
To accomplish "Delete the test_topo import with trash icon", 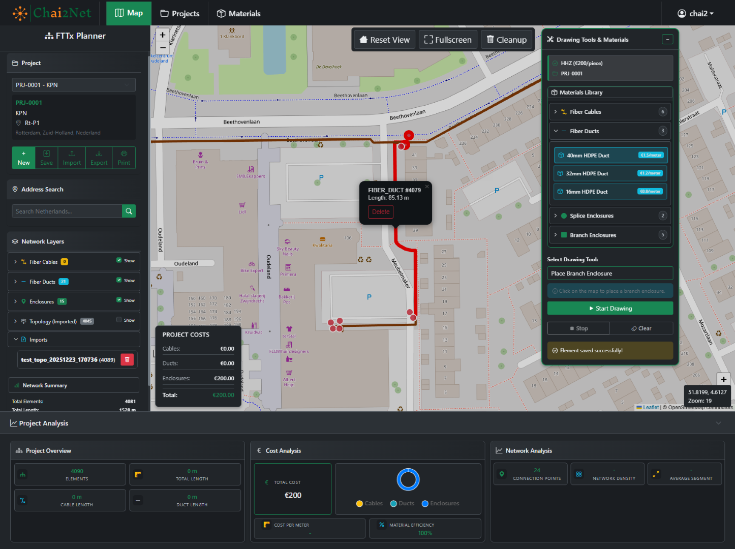I will pyautogui.click(x=127, y=359).
